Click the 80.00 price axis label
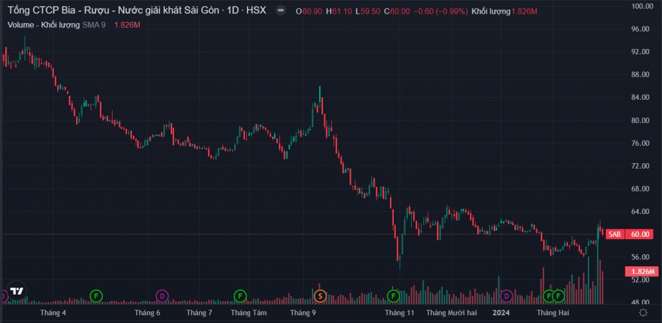This screenshot has width=662, height=323. coord(639,120)
